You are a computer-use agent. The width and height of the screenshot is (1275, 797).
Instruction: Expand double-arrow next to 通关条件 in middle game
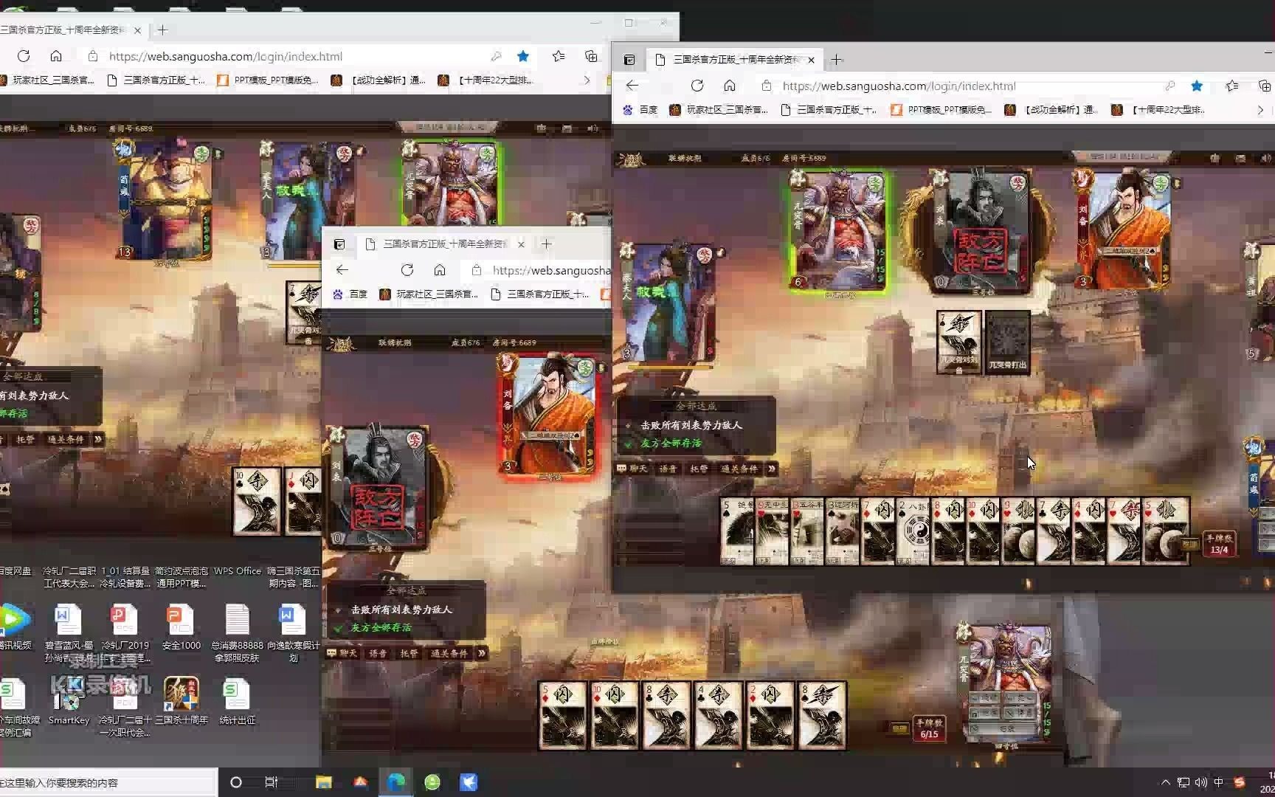click(x=481, y=653)
